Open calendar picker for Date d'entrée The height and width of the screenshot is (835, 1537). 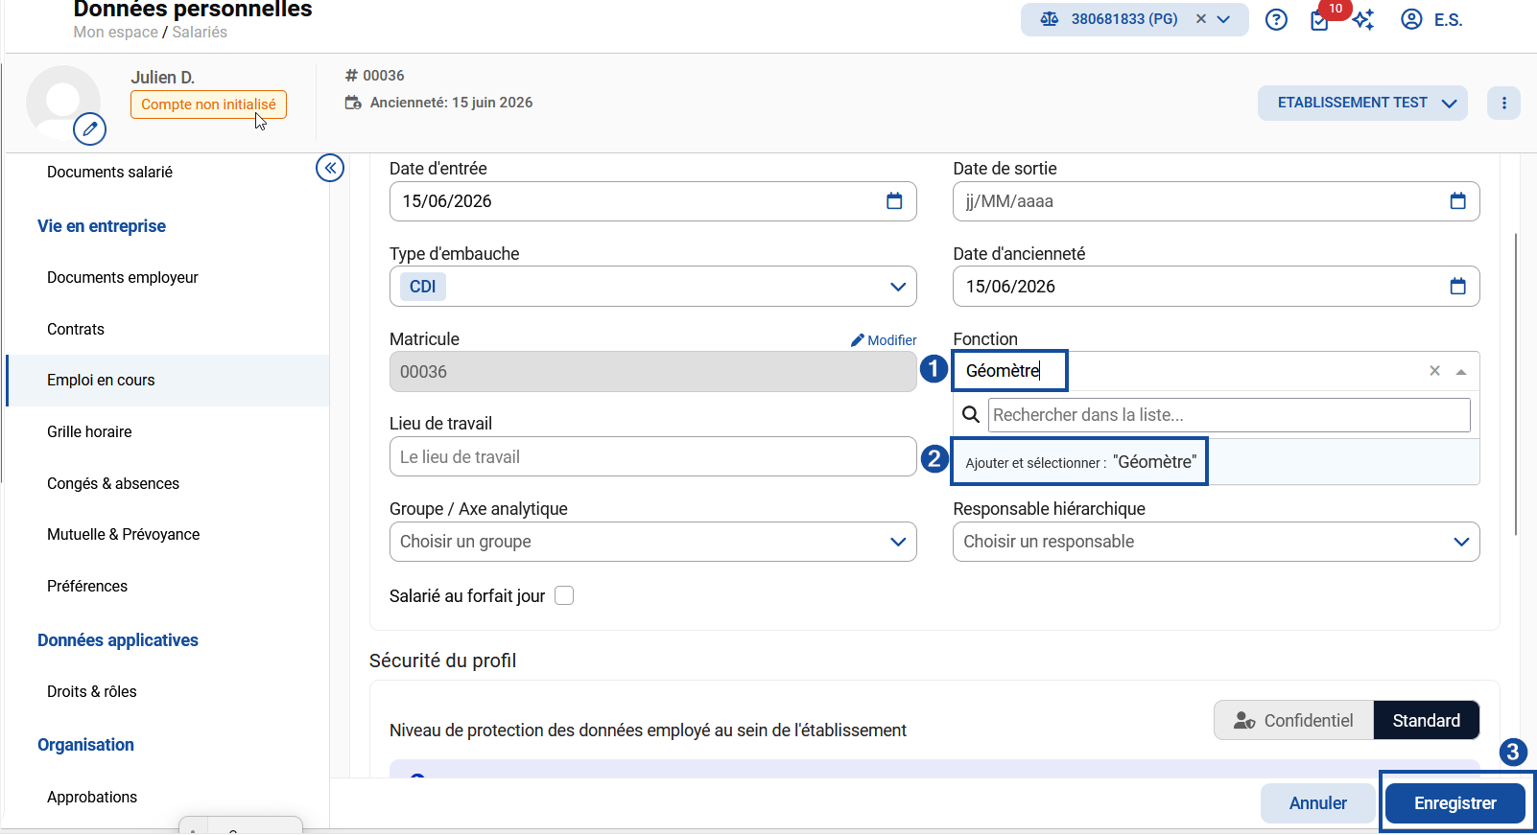(894, 201)
